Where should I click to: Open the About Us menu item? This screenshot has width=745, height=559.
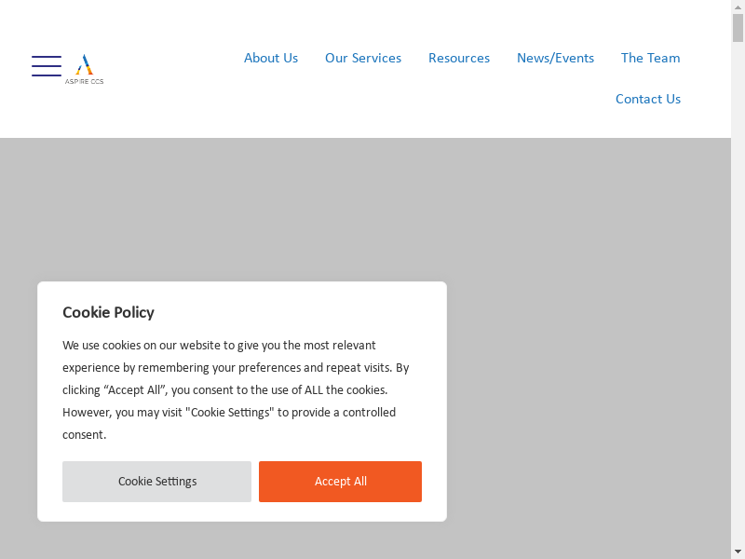coord(271,58)
